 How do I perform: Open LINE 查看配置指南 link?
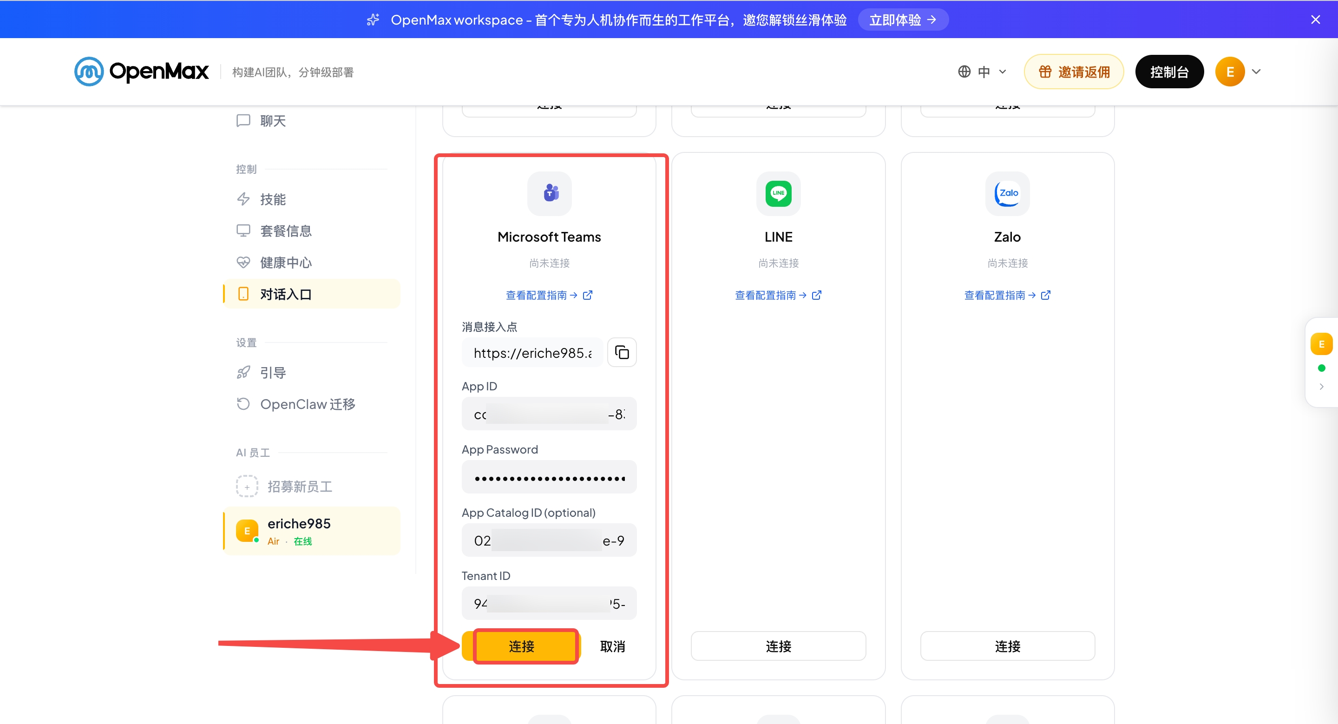pos(778,295)
